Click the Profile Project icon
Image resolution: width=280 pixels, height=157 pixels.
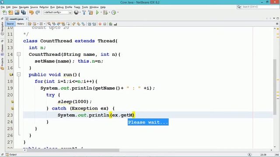pos(114,13)
